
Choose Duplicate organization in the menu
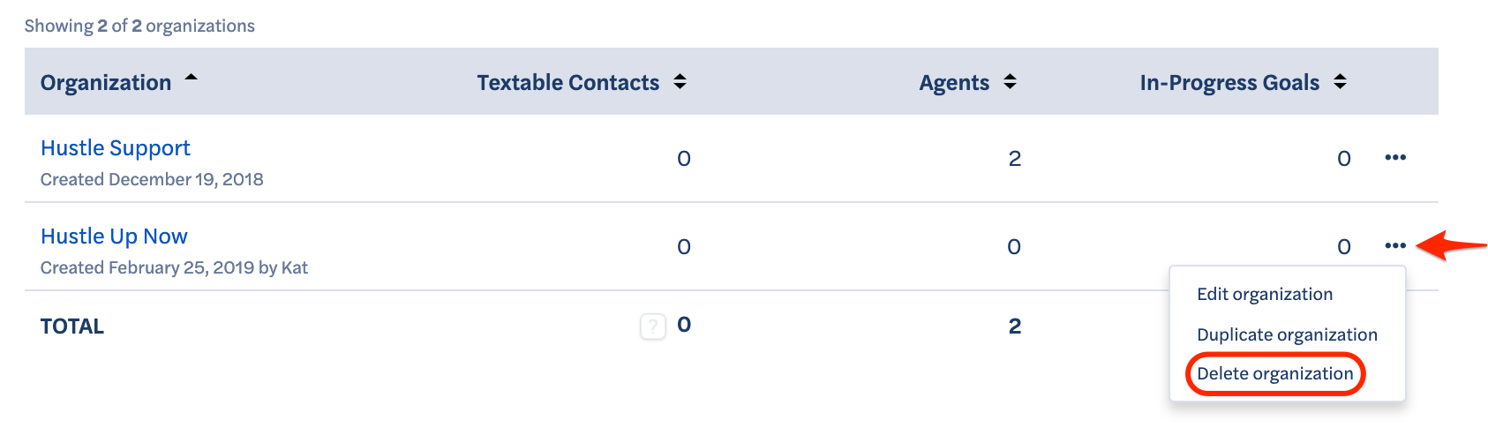click(1287, 334)
